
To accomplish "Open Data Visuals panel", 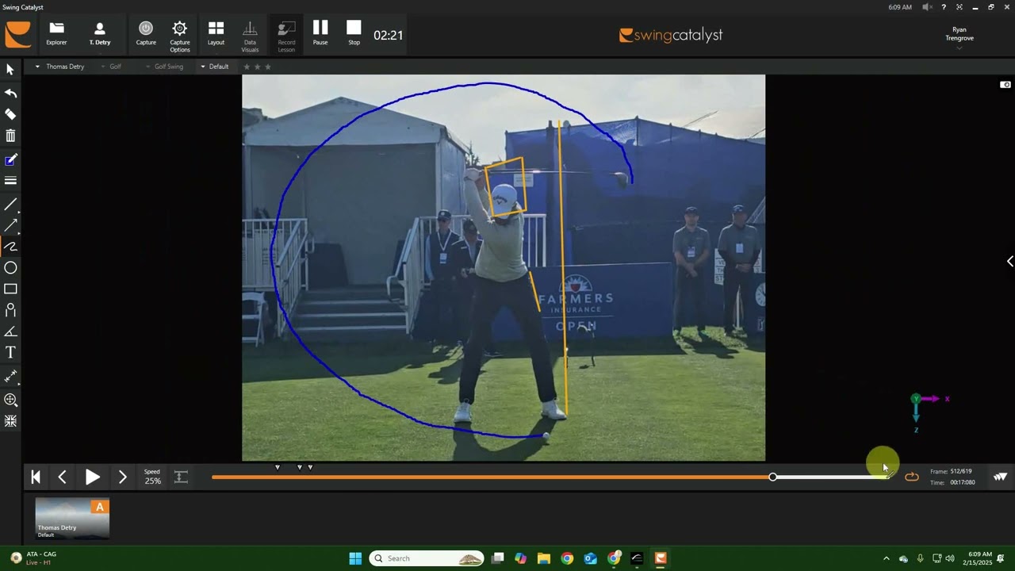I will (x=250, y=36).
